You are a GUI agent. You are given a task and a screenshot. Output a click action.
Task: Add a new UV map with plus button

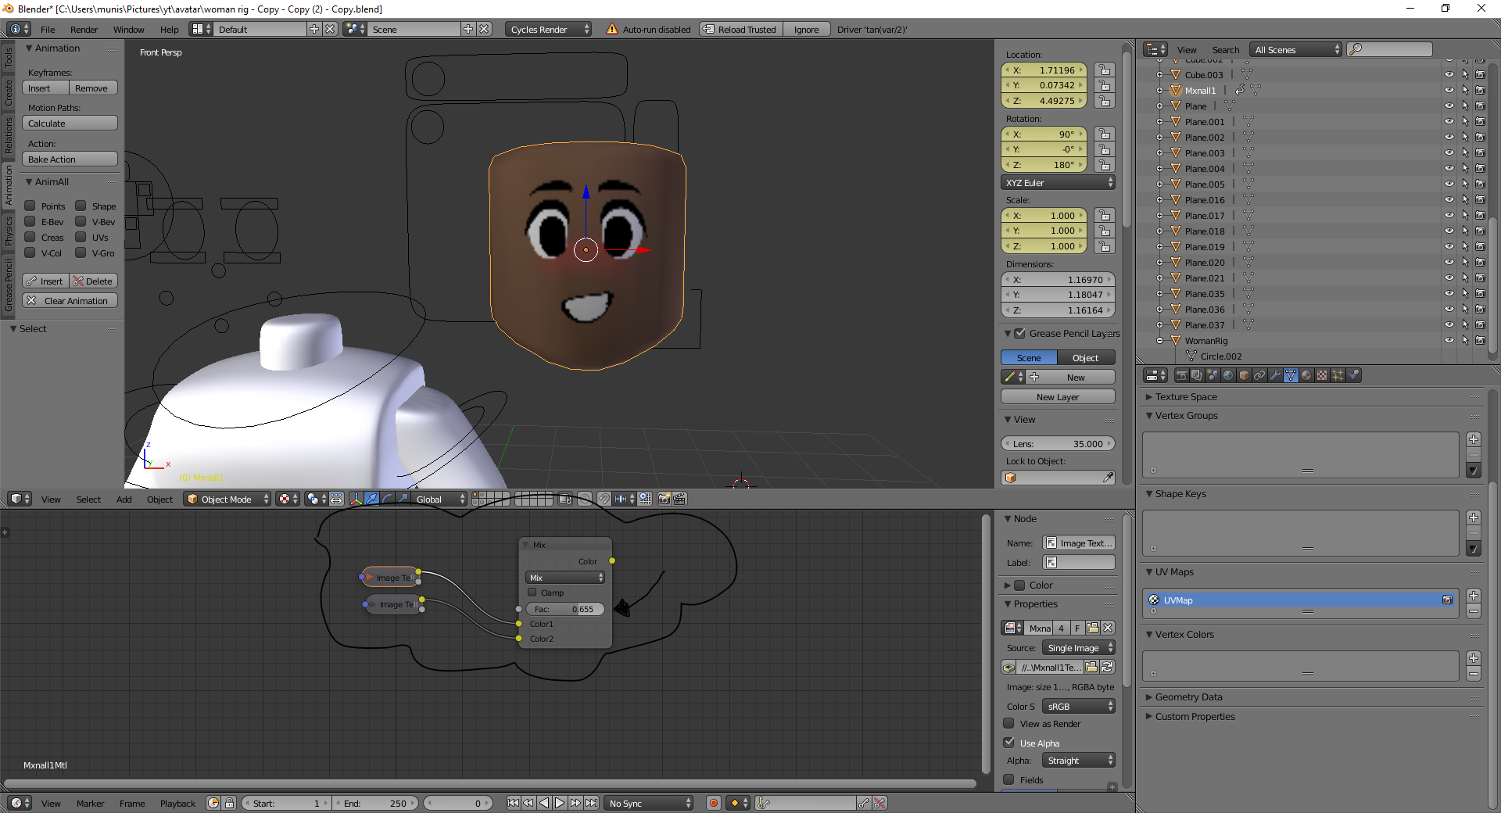click(1474, 596)
